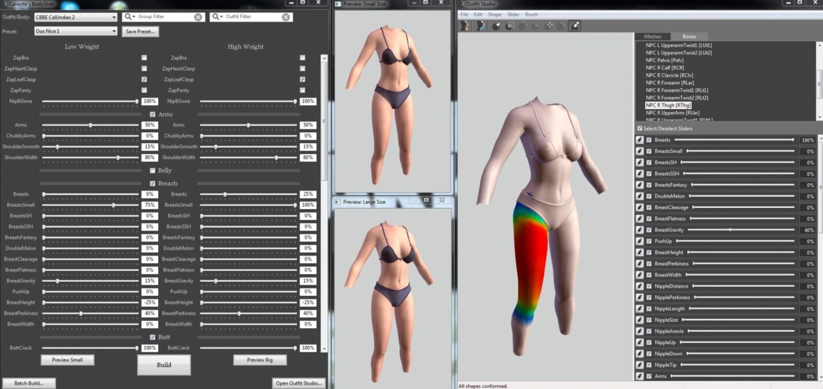Switch to the Bones tab
This screenshot has width=823, height=389.
[689, 37]
